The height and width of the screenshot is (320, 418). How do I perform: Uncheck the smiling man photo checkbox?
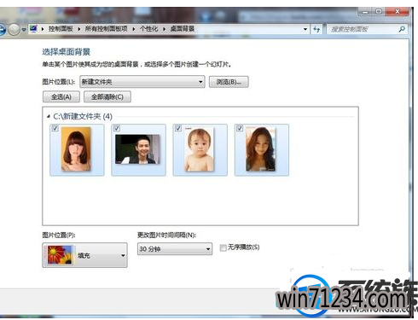(117, 128)
